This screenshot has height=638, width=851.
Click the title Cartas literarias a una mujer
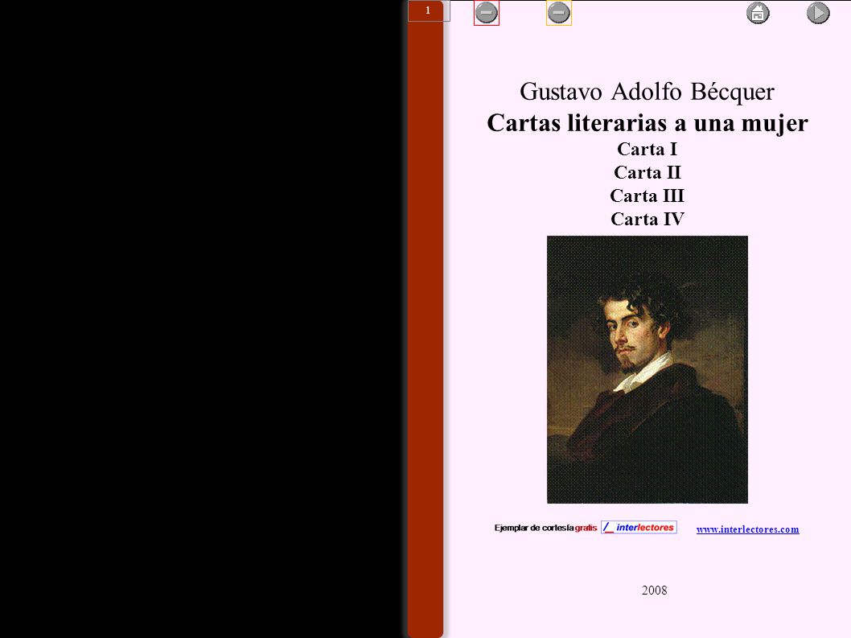tap(647, 123)
